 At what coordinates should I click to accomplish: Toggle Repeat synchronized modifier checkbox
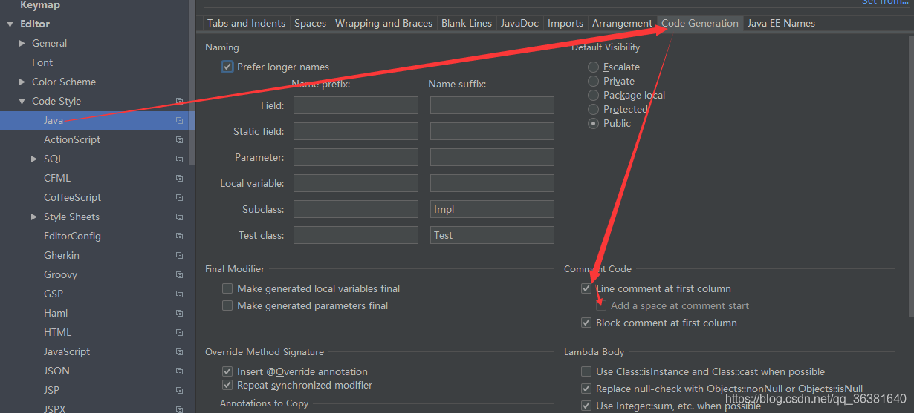click(227, 385)
